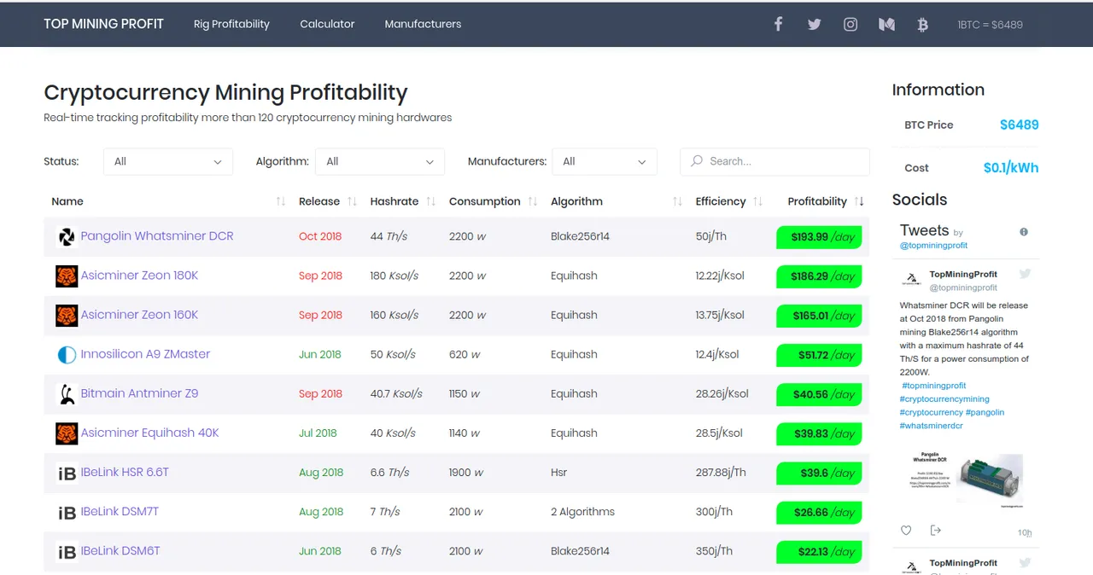Click the iBeLink HSR 6.6T logo
This screenshot has width=1093, height=575.
click(x=67, y=473)
